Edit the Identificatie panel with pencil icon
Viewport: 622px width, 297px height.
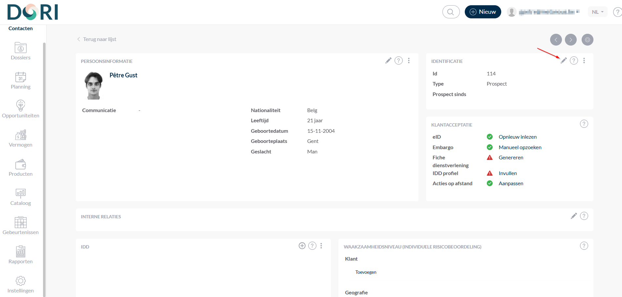coord(564,61)
